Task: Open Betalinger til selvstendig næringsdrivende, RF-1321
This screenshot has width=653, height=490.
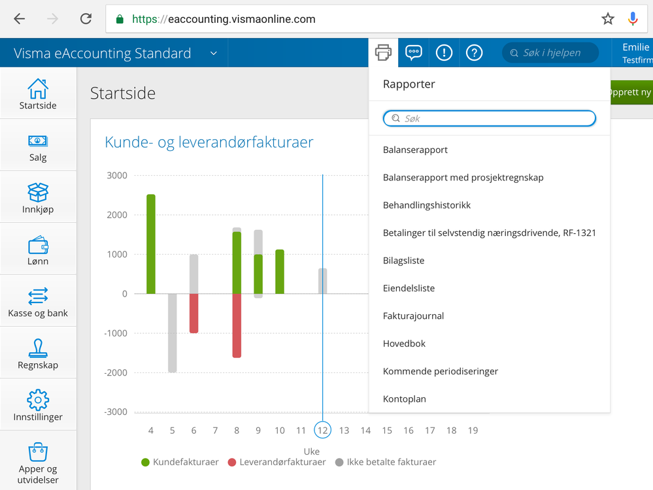Action: click(490, 233)
